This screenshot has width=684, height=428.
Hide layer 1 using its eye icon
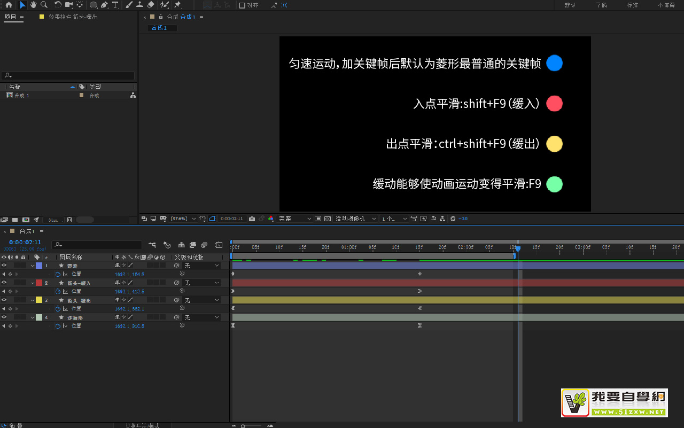click(4, 266)
